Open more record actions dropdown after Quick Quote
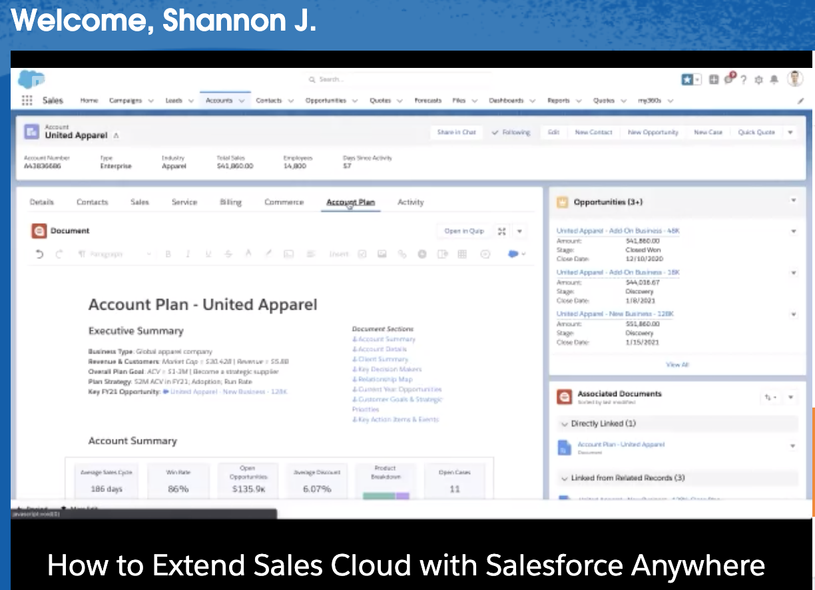This screenshot has height=590, width=815. pos(790,133)
